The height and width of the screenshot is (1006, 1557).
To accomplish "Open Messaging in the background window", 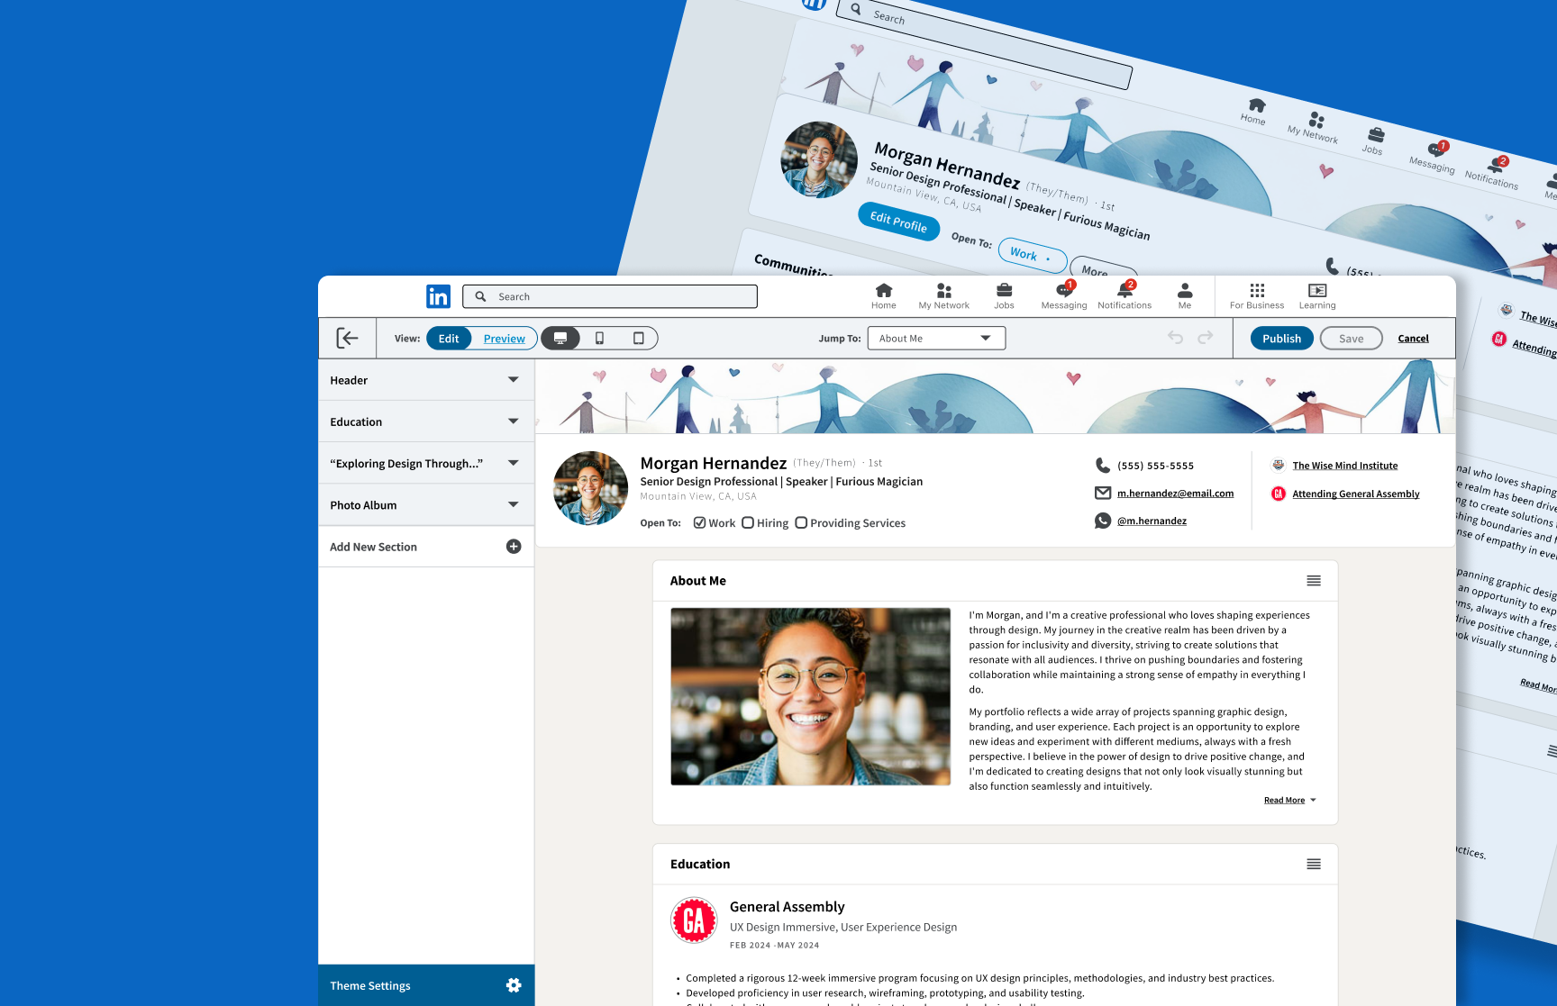I will [x=1434, y=157].
